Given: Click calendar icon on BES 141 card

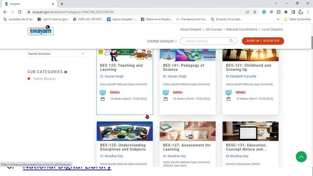Looking at the screenshot, I should tap(166, 99).
